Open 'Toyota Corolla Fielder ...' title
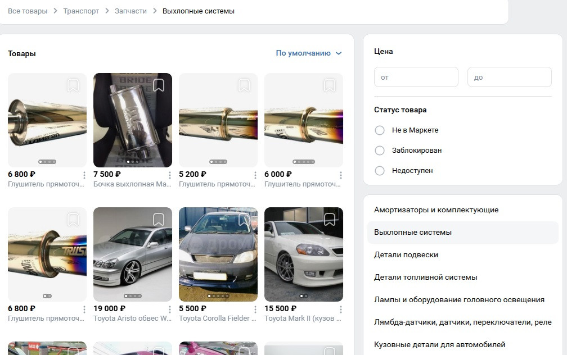The image size is (567, 355). [218, 318]
